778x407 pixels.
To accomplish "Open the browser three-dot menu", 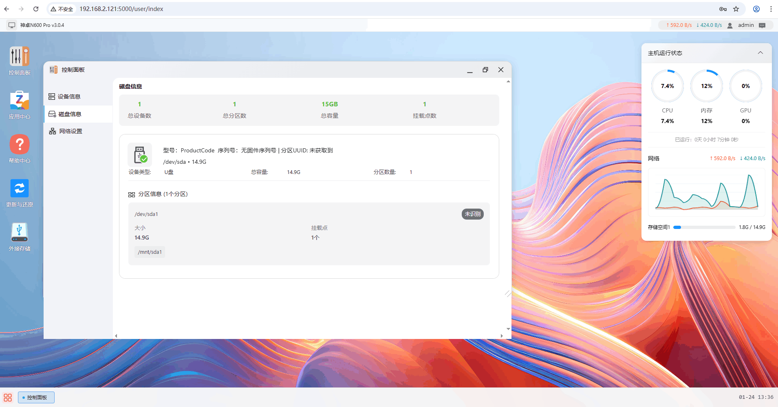I will pyautogui.click(x=771, y=9).
